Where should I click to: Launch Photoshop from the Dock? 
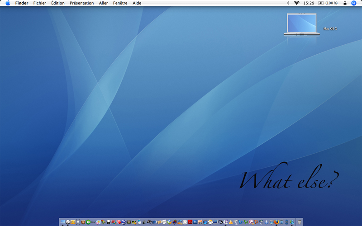[195, 222]
